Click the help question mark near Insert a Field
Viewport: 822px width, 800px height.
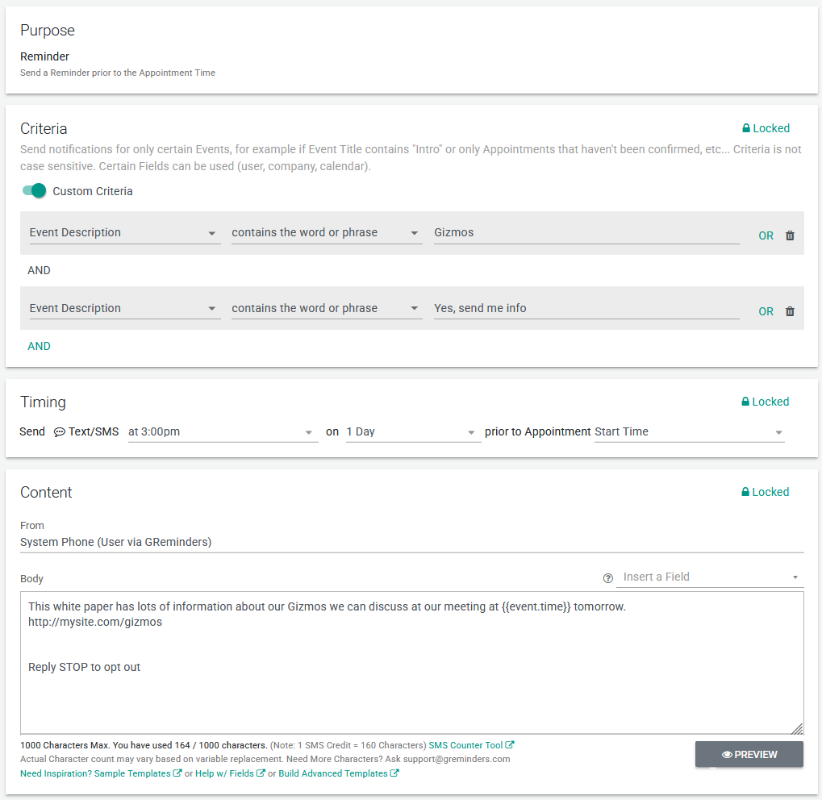[608, 577]
